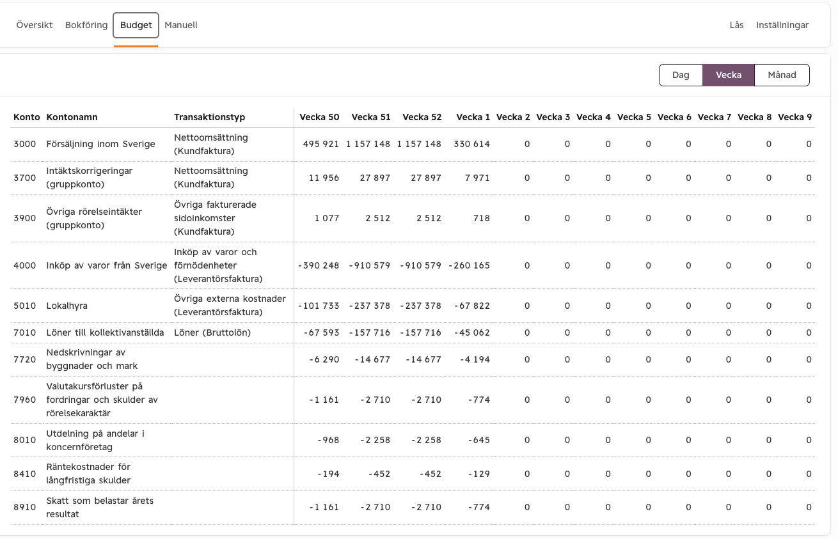Click the -67 593 cell
Viewport: 838px width, 539px height.
point(321,332)
